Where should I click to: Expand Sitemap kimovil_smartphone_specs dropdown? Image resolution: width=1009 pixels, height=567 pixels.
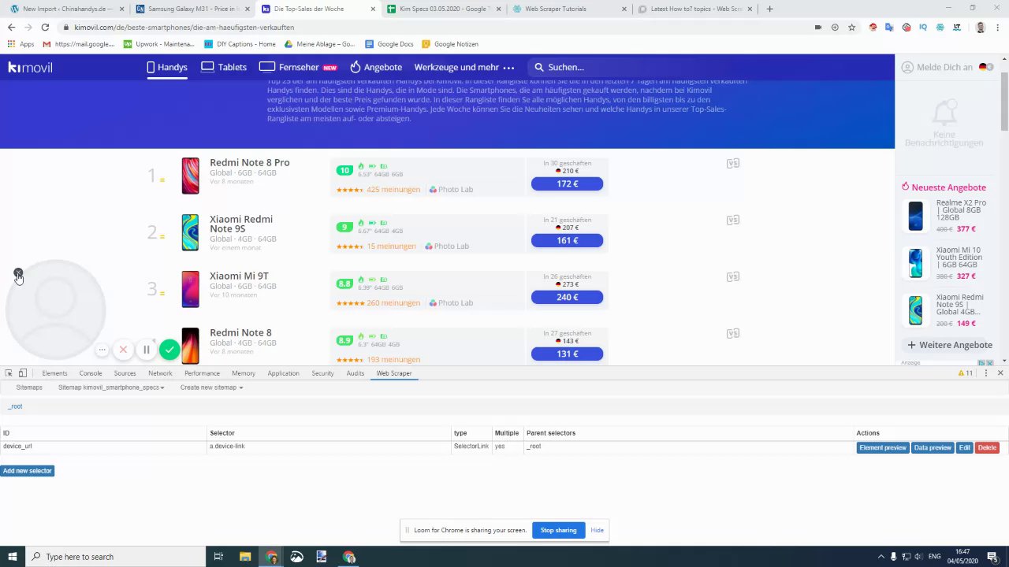[111, 387]
